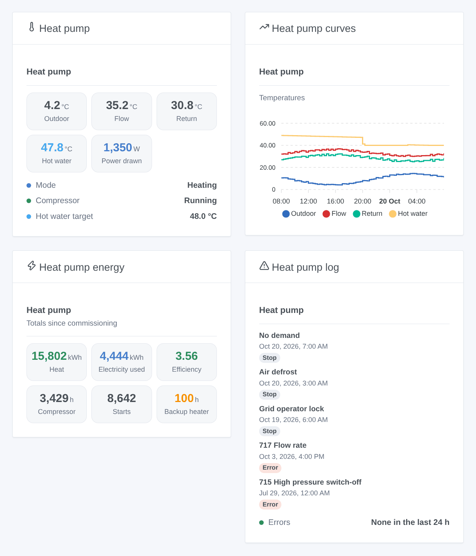Click Error badge under 715 High pressure switch-off
Viewport: 476px width, 556px height.
(x=270, y=505)
